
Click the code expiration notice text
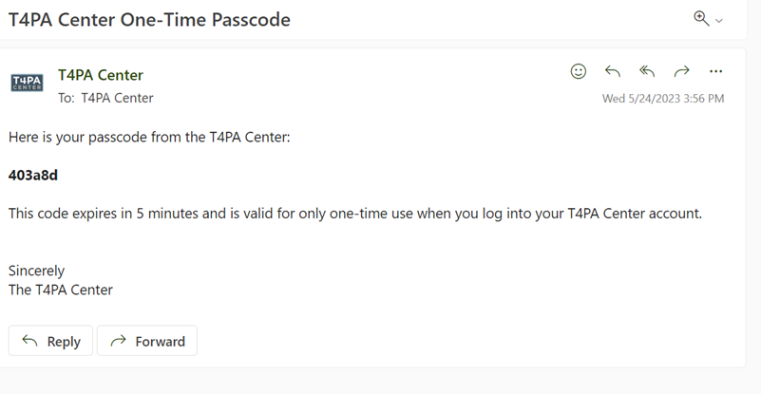pyautogui.click(x=354, y=214)
